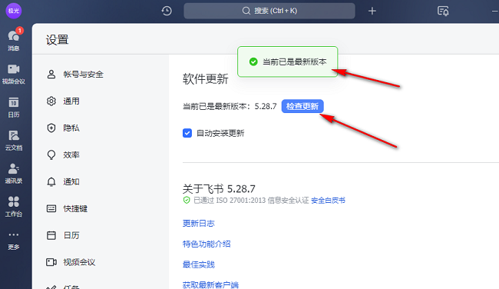Select 通知 settings section

pyautogui.click(x=63, y=181)
